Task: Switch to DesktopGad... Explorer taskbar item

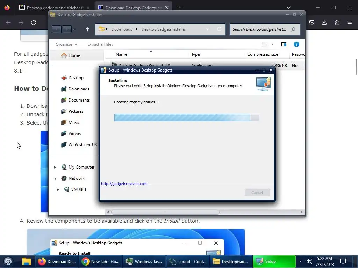Action: pos(231,261)
